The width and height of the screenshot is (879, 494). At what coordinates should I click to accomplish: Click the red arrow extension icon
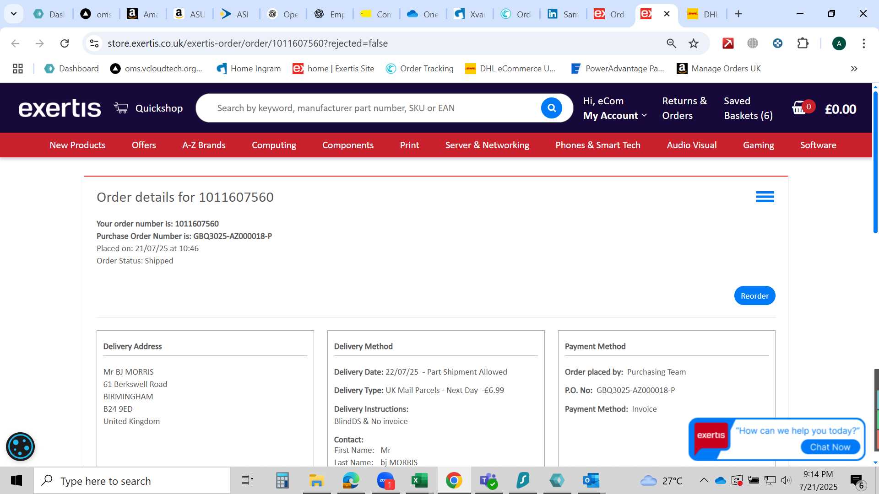coord(728,43)
